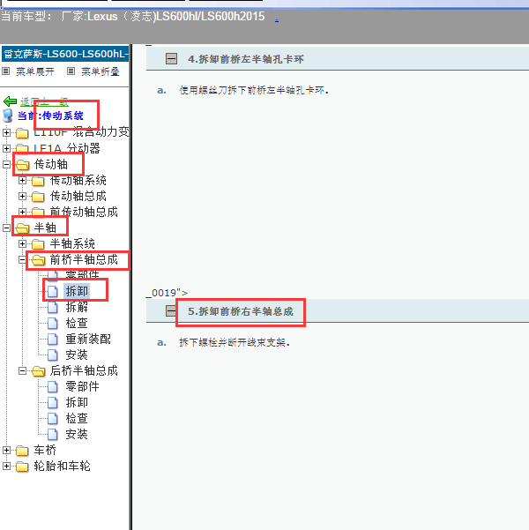Expand the 半轴系统 subfolder
The image size is (529, 530).
coord(22,243)
